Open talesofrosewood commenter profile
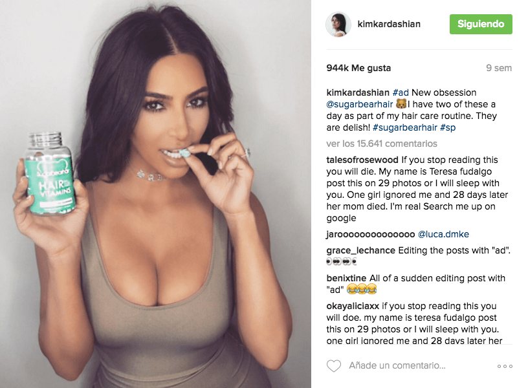528x388 pixels. tap(362, 160)
